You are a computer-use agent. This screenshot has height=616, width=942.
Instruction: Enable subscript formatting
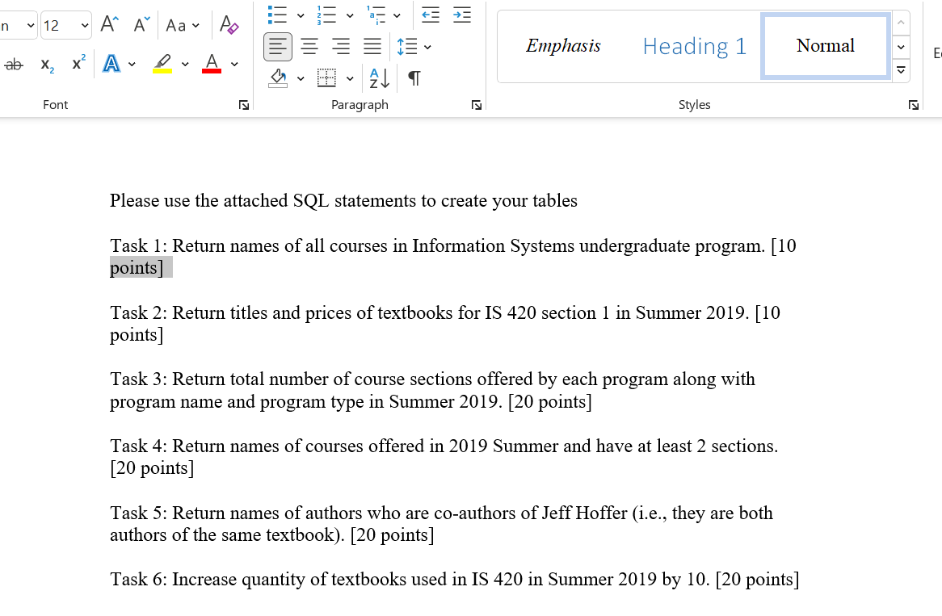tap(45, 65)
